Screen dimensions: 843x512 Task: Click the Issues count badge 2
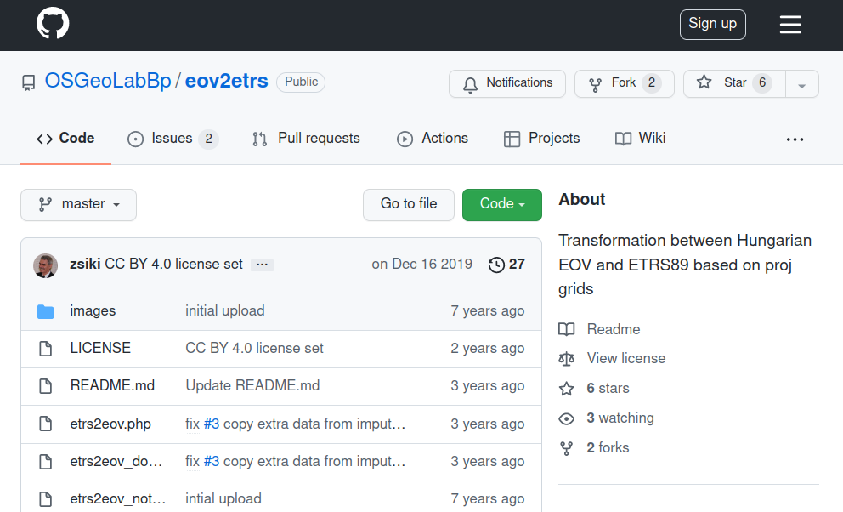point(208,139)
